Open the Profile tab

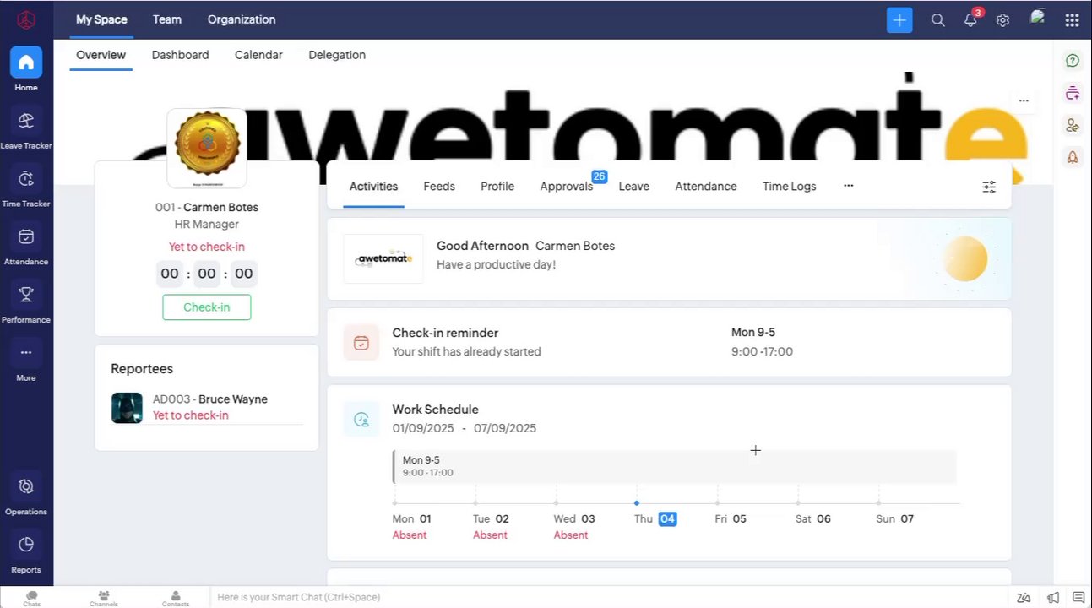coord(497,187)
